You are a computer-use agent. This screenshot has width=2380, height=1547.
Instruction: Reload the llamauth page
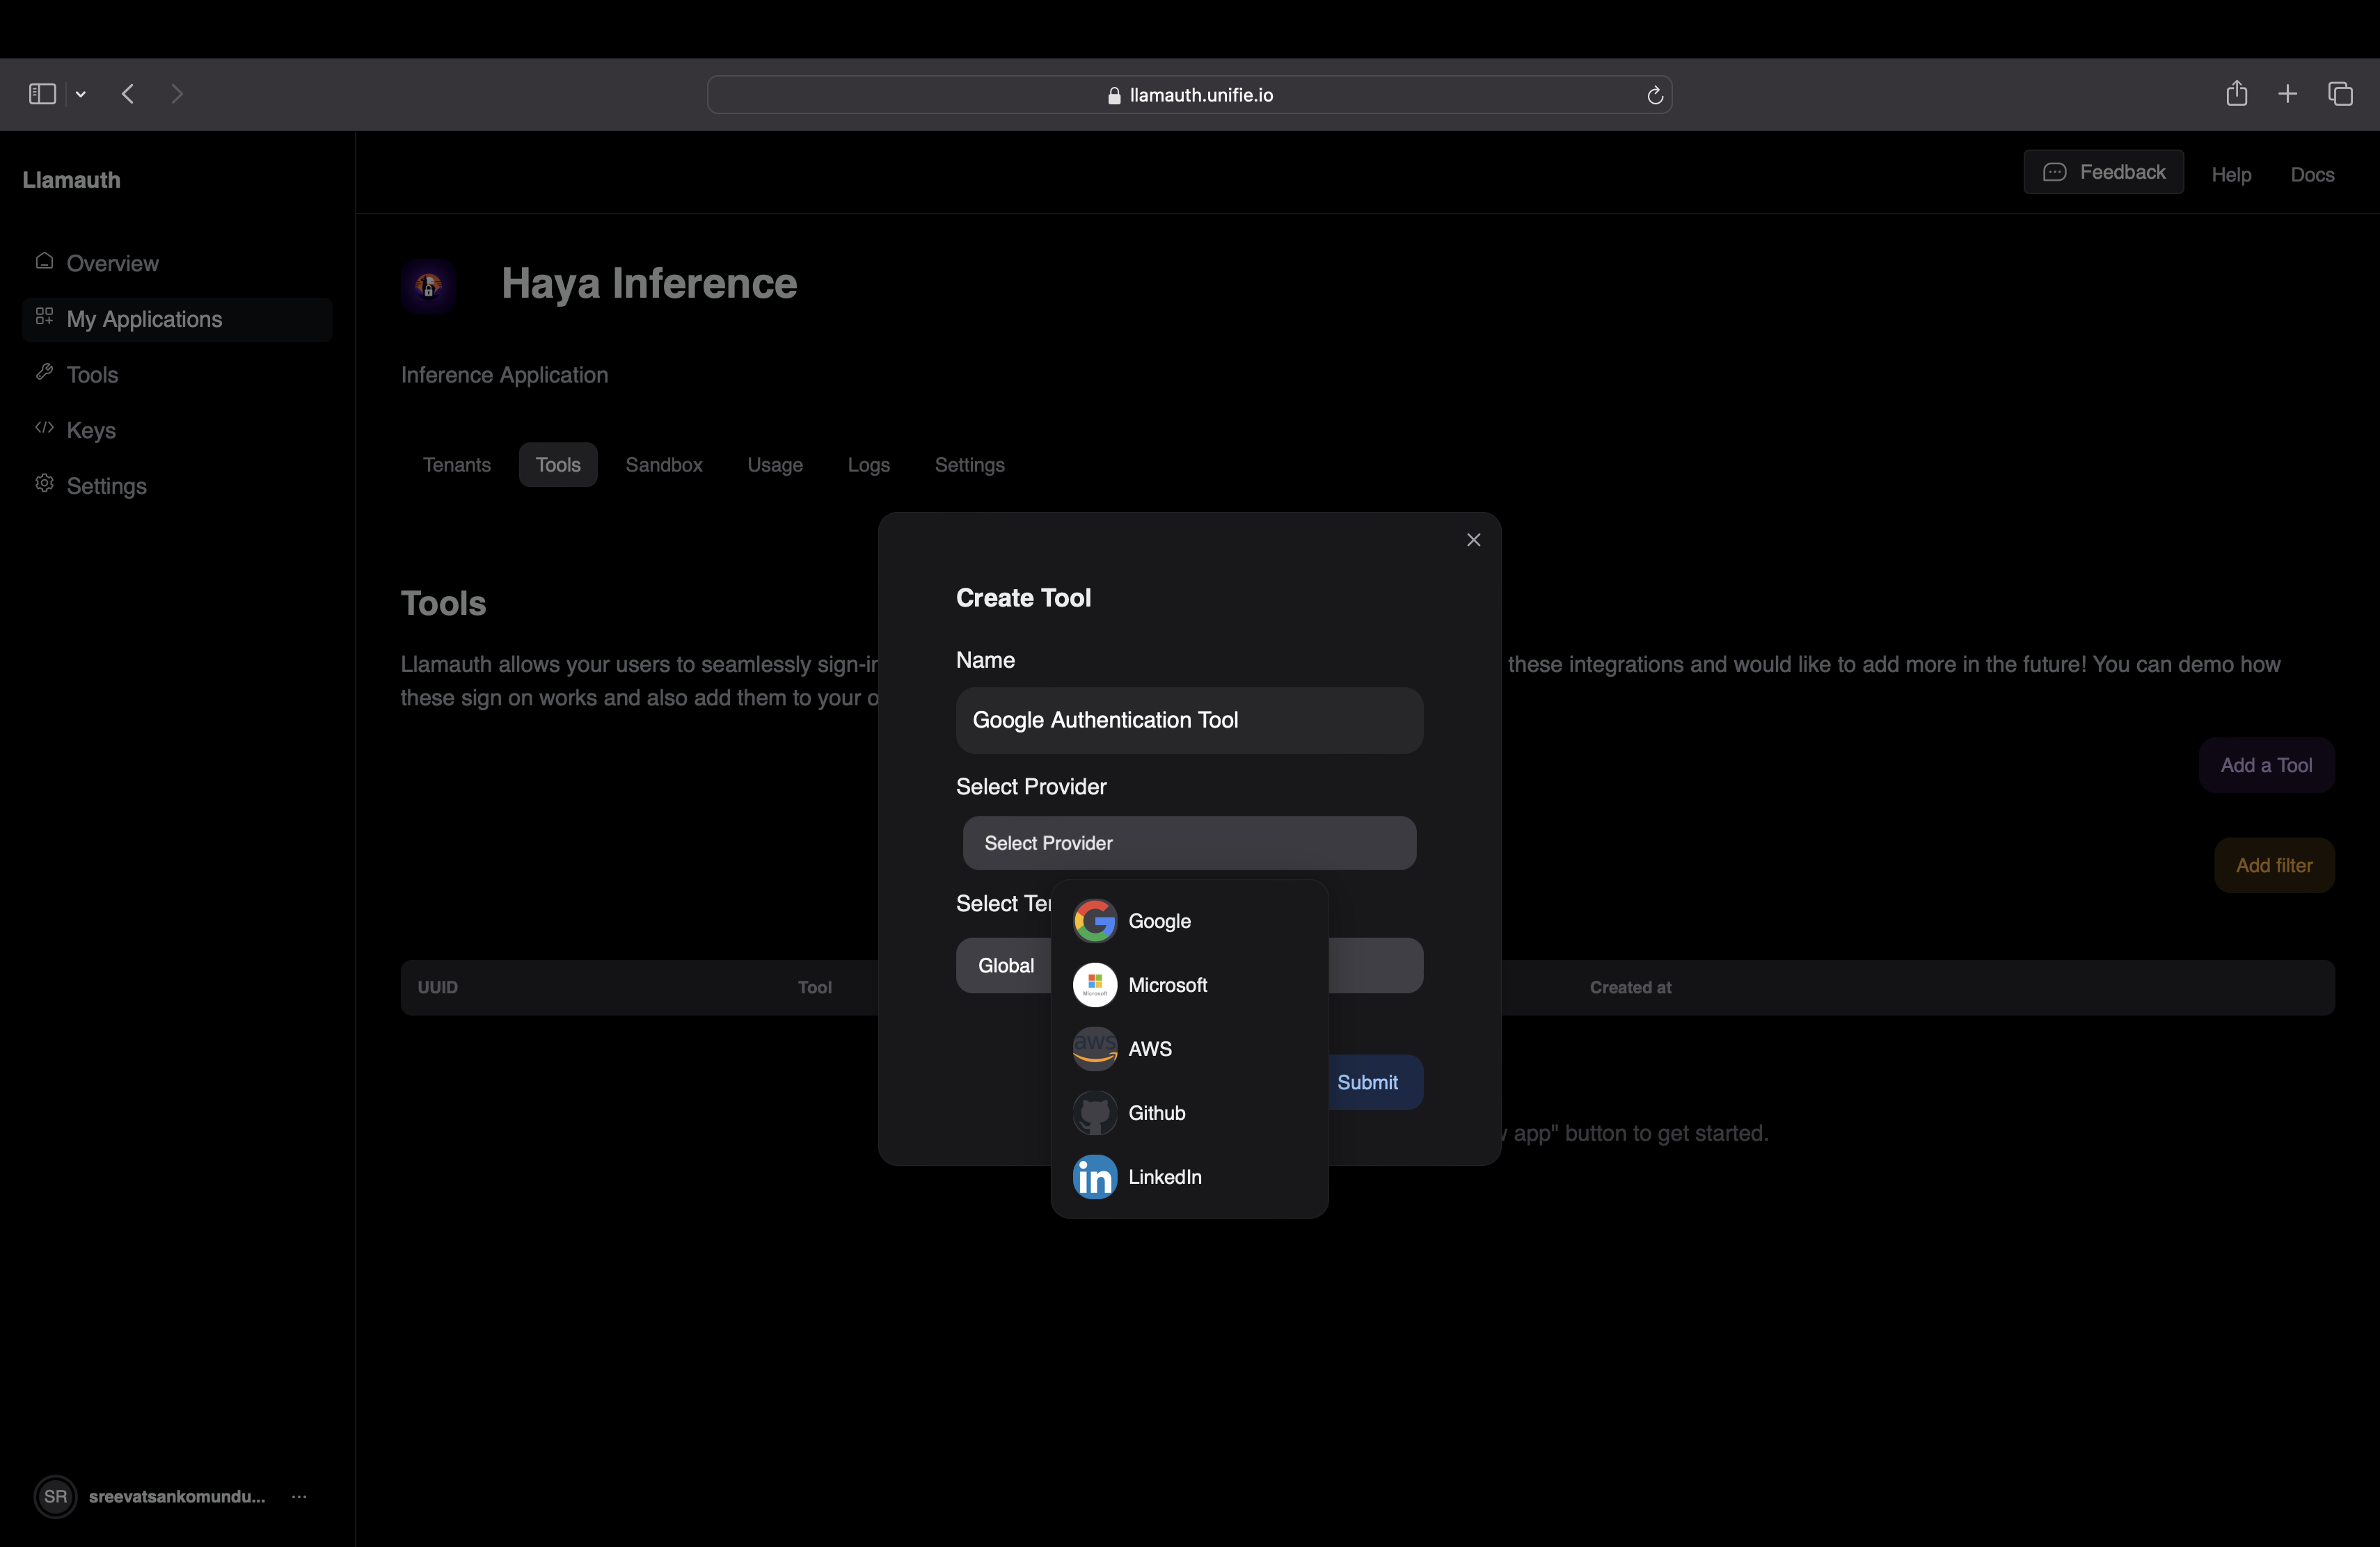pyautogui.click(x=1654, y=95)
